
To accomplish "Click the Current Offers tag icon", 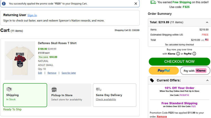I will [x=152, y=80].
